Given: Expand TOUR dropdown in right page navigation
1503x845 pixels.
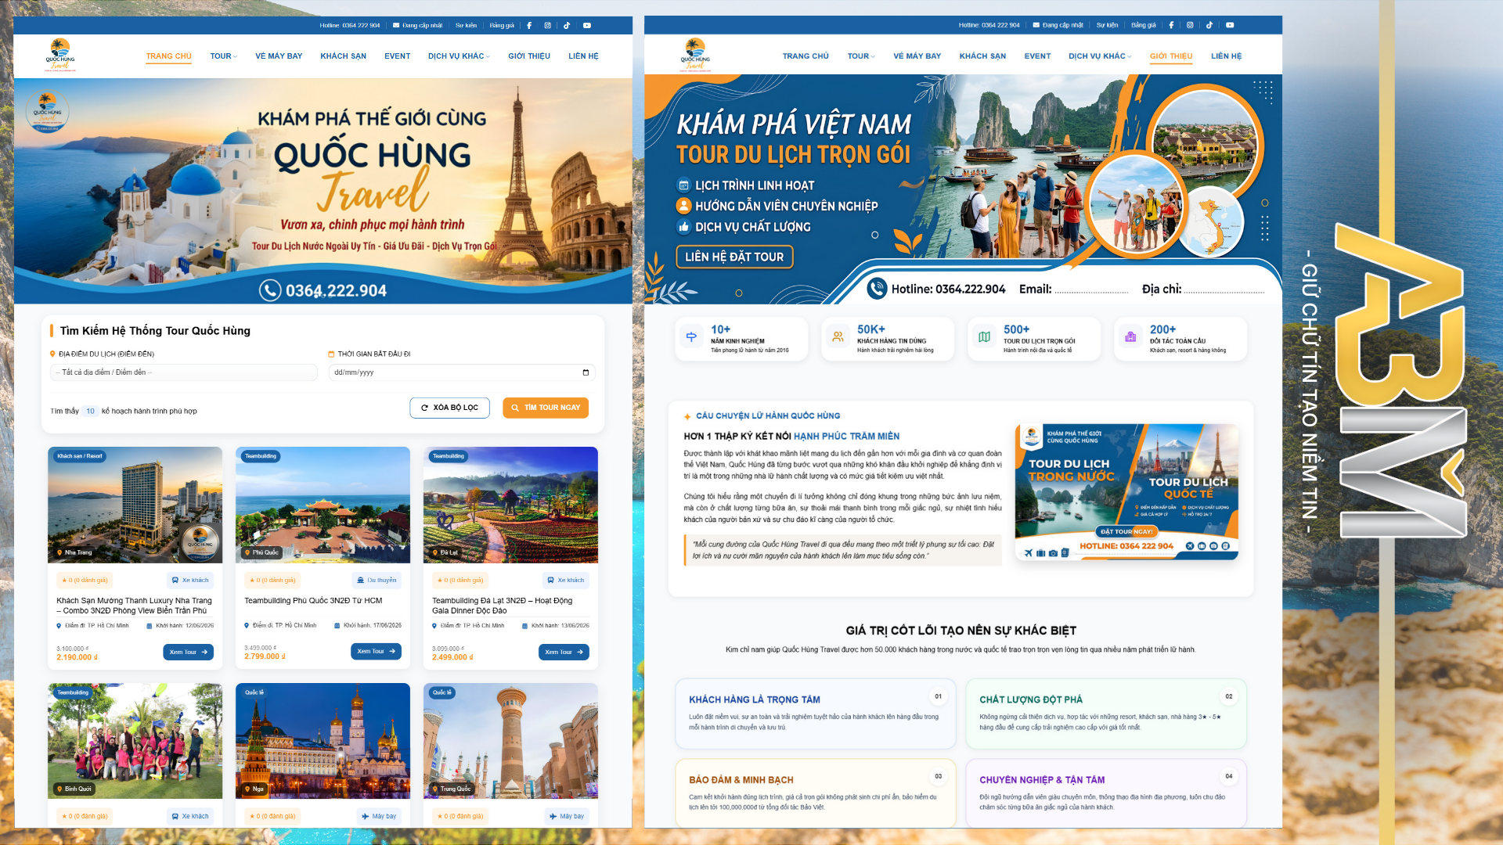Looking at the screenshot, I should tap(861, 56).
